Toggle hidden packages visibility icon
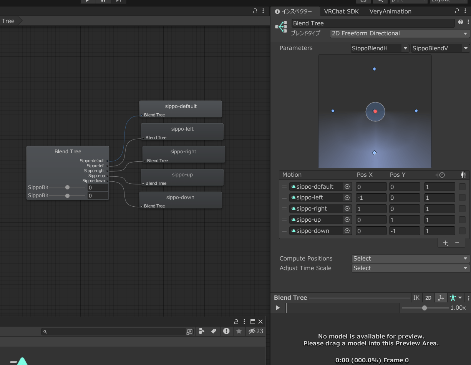Screen dimensions: 471x365 pyautogui.click(x=255, y=331)
